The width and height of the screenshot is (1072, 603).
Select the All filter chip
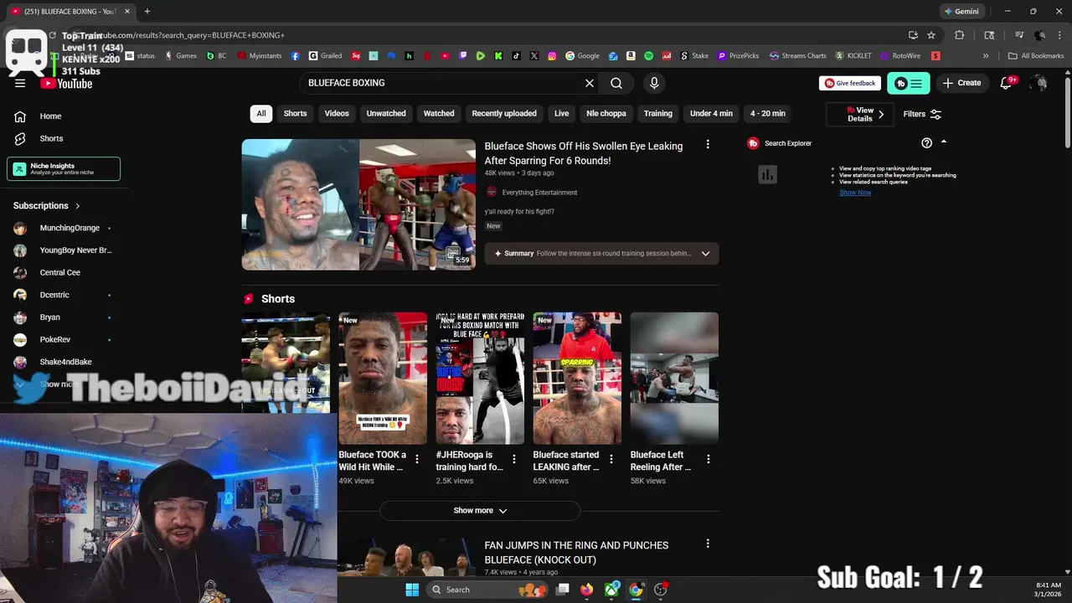(x=261, y=114)
